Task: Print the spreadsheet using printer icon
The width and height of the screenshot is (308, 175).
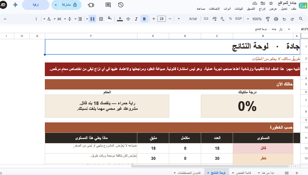Action: coord(276,19)
